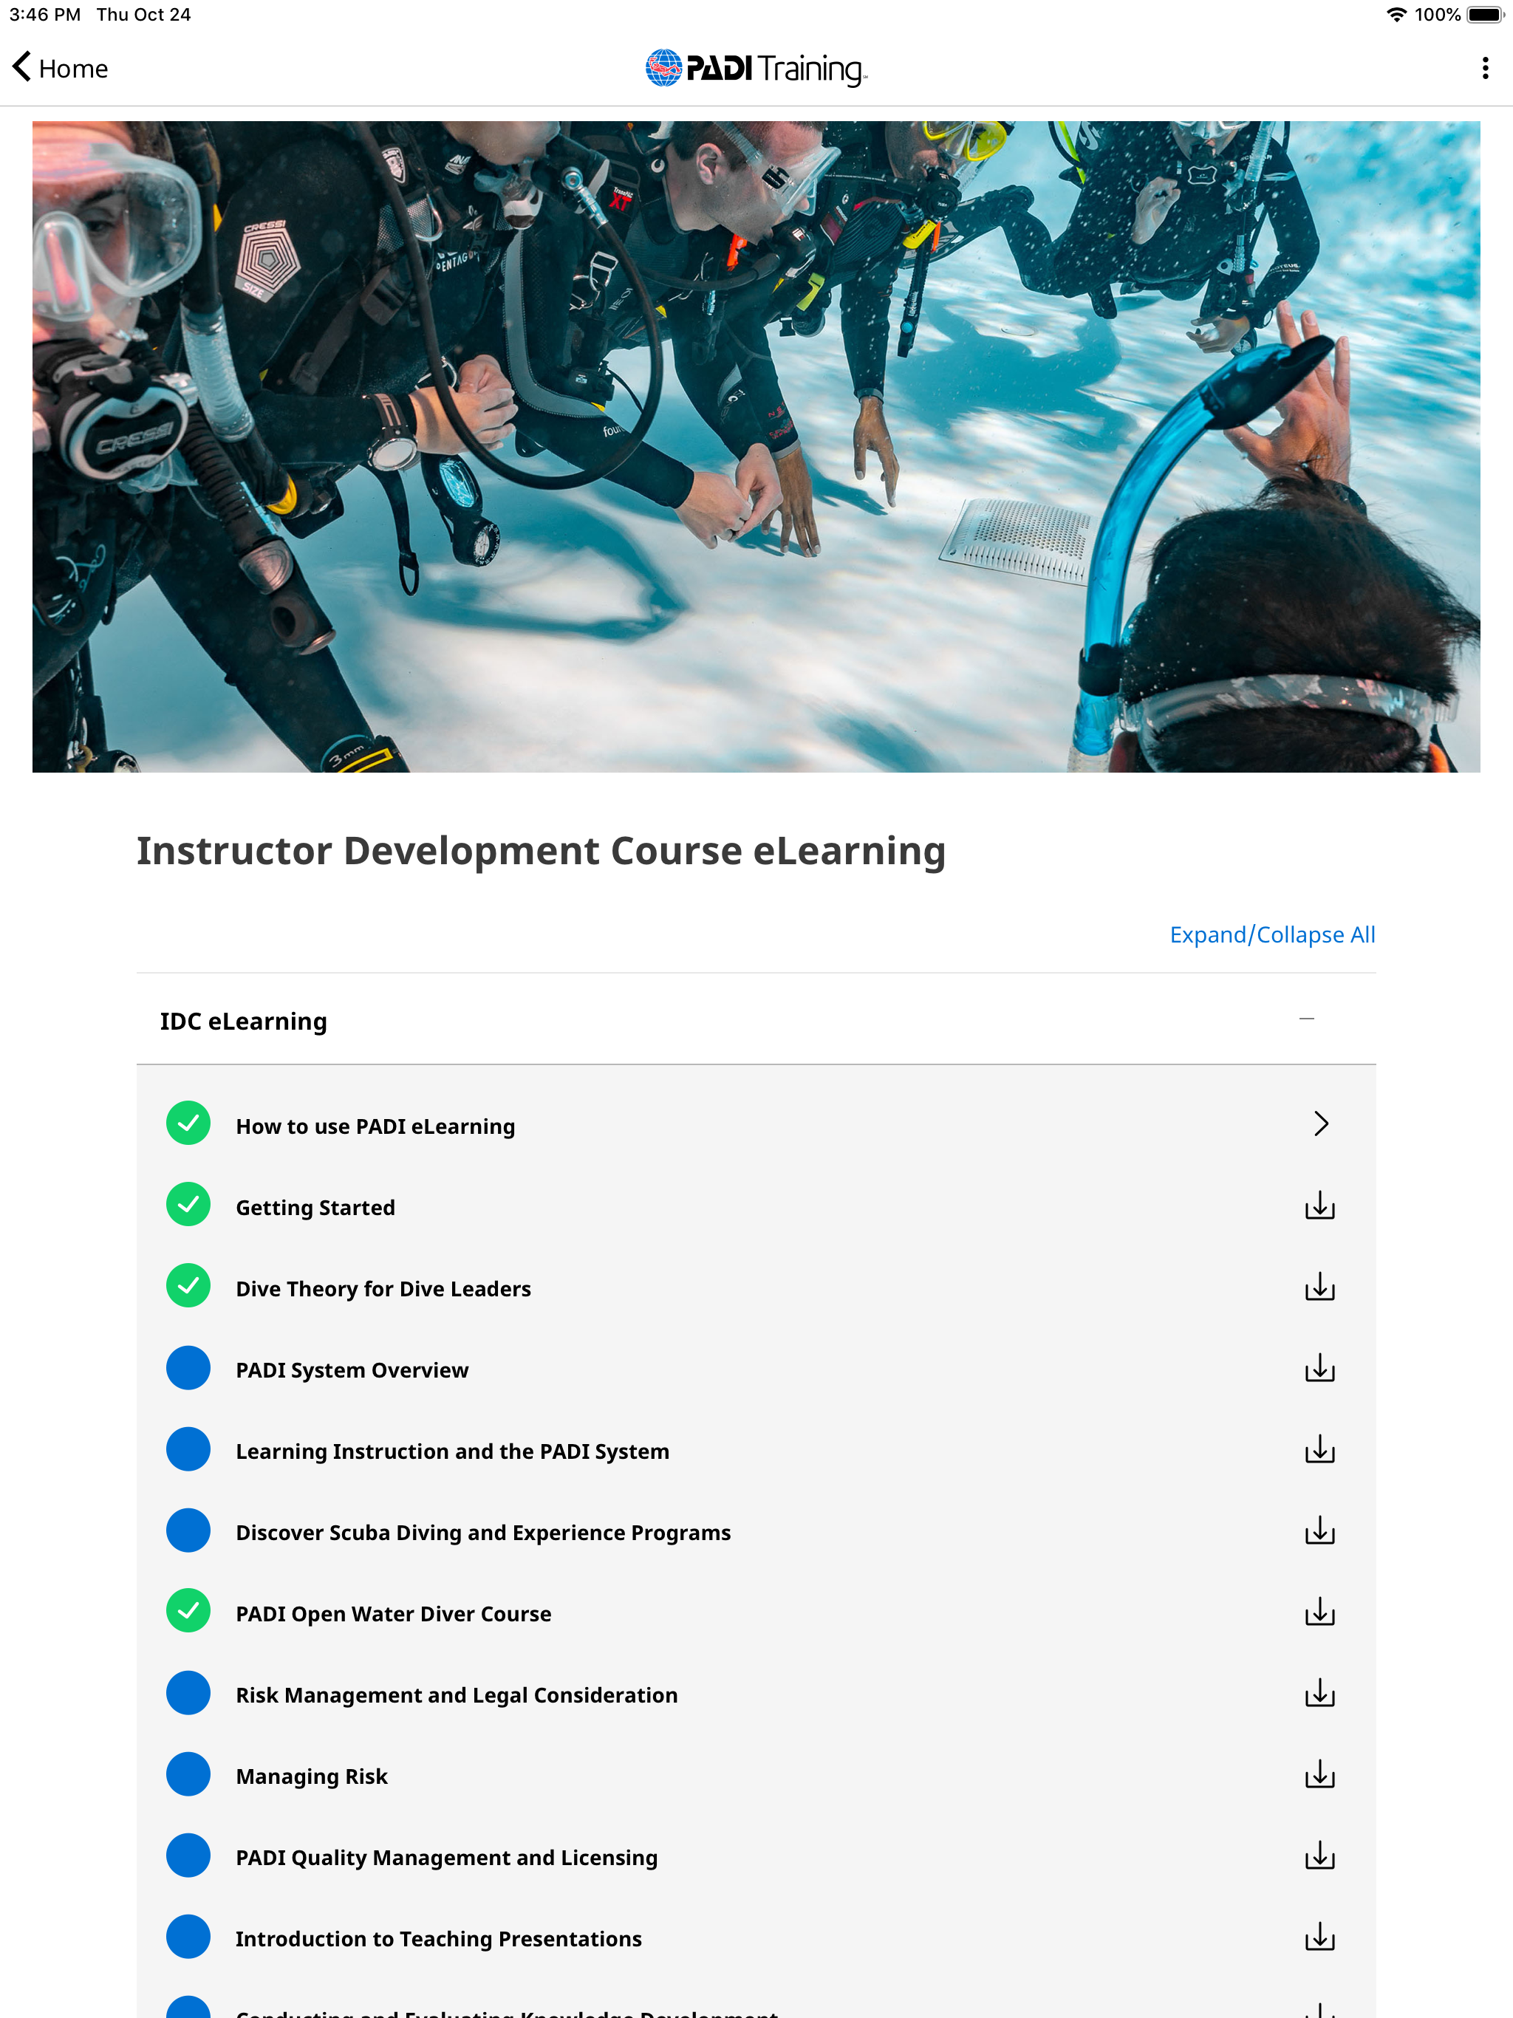Download PADI System Overview

tap(1319, 1367)
